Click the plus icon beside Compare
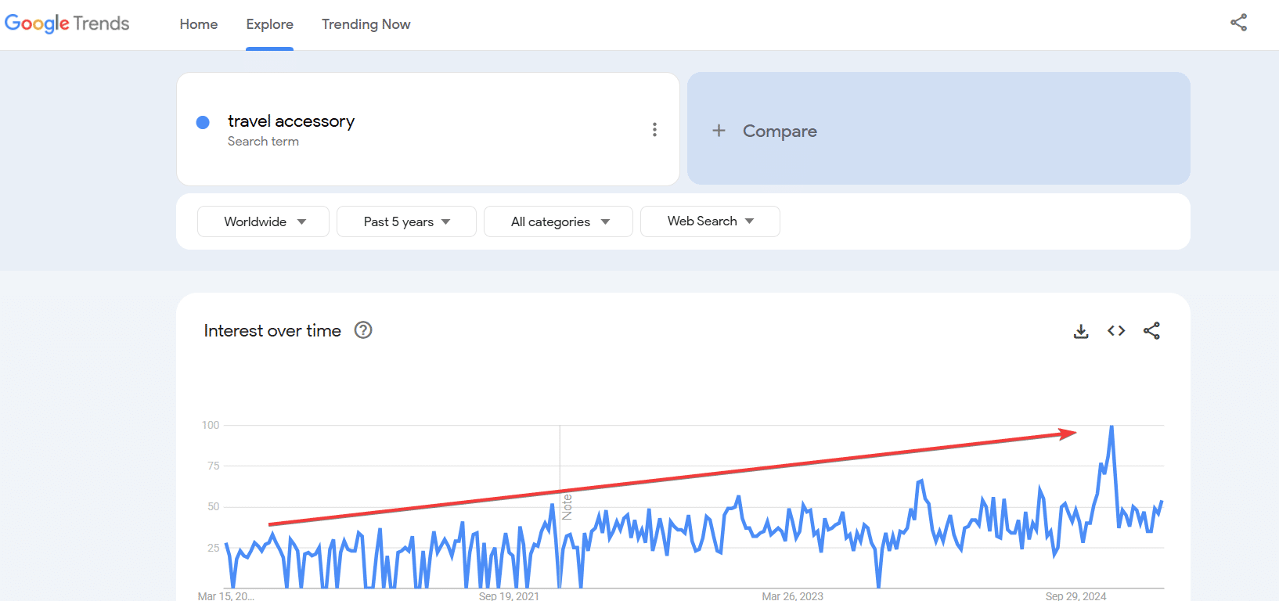Screen dimensions: 1279x601 click(x=719, y=131)
